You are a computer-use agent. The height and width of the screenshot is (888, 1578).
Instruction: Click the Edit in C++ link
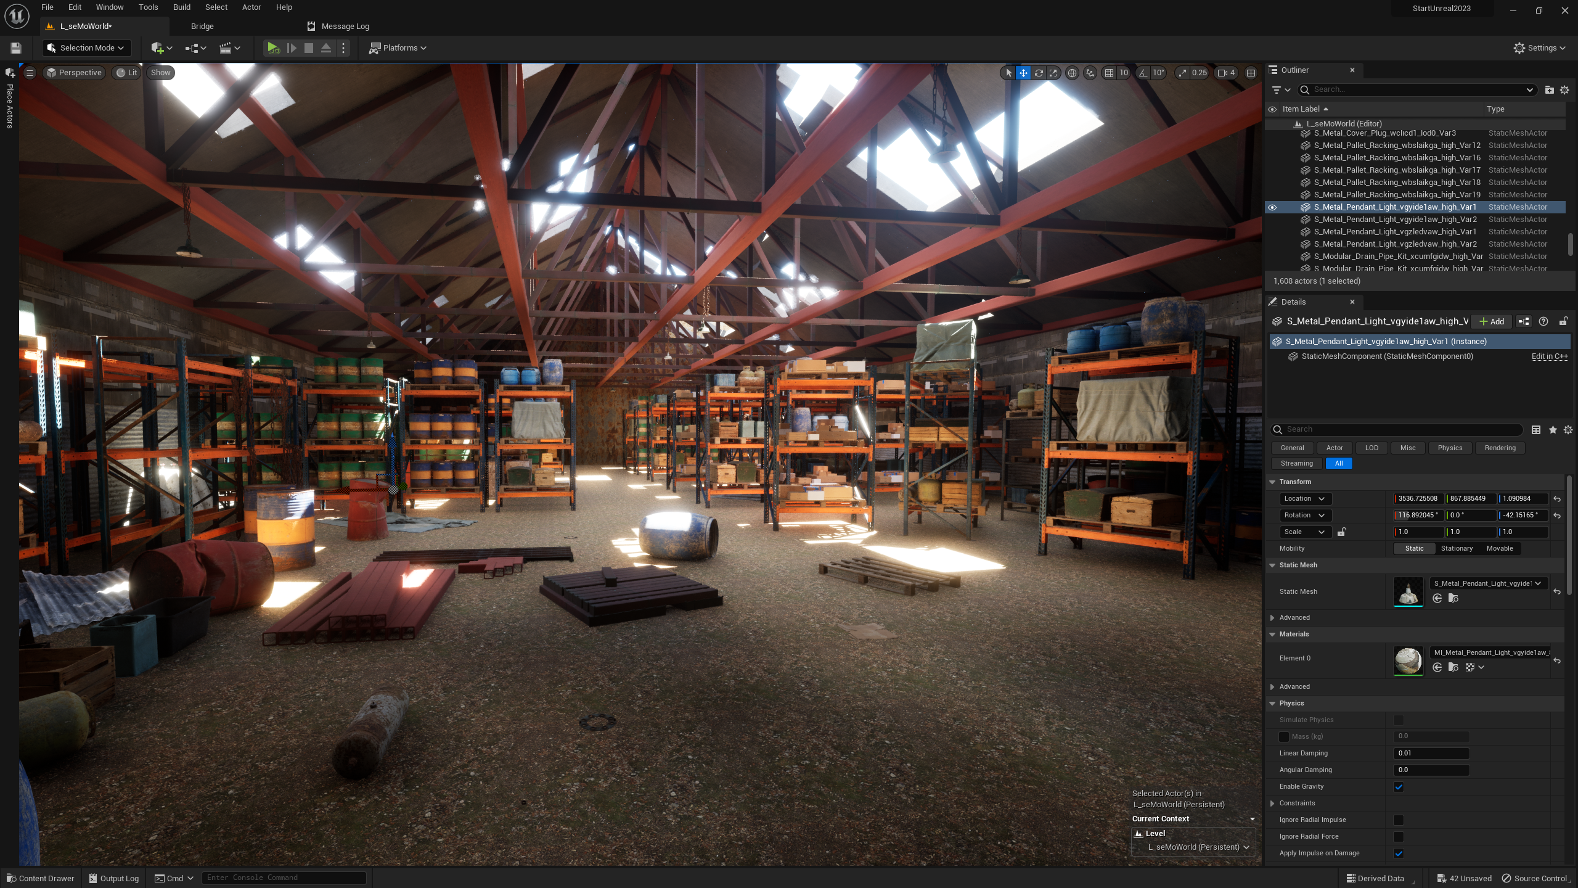[x=1549, y=356]
